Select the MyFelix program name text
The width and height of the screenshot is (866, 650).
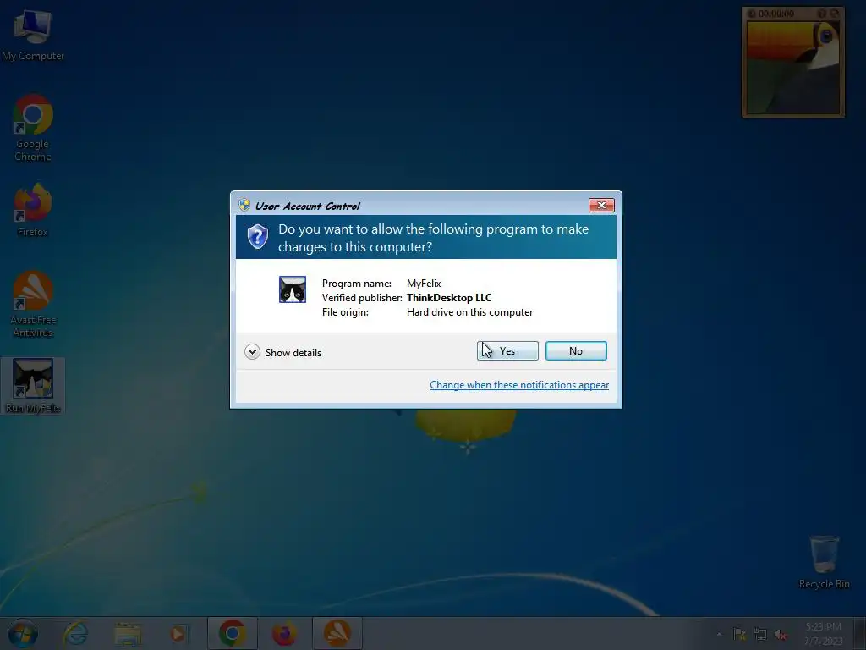(424, 284)
